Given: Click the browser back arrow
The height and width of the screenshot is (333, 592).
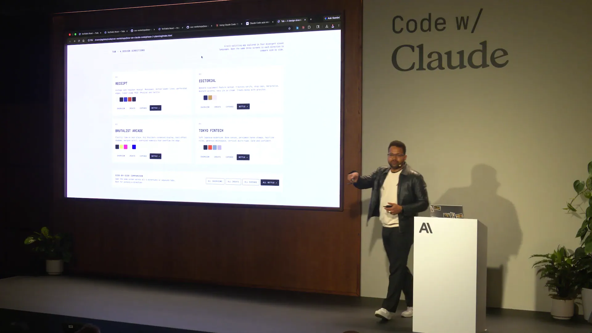Looking at the screenshot, I should pyautogui.click(x=70, y=41).
